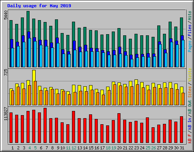Screen dimensions: 194x152
Task: Click day 26 on the x-axis
Action: [153, 148]
